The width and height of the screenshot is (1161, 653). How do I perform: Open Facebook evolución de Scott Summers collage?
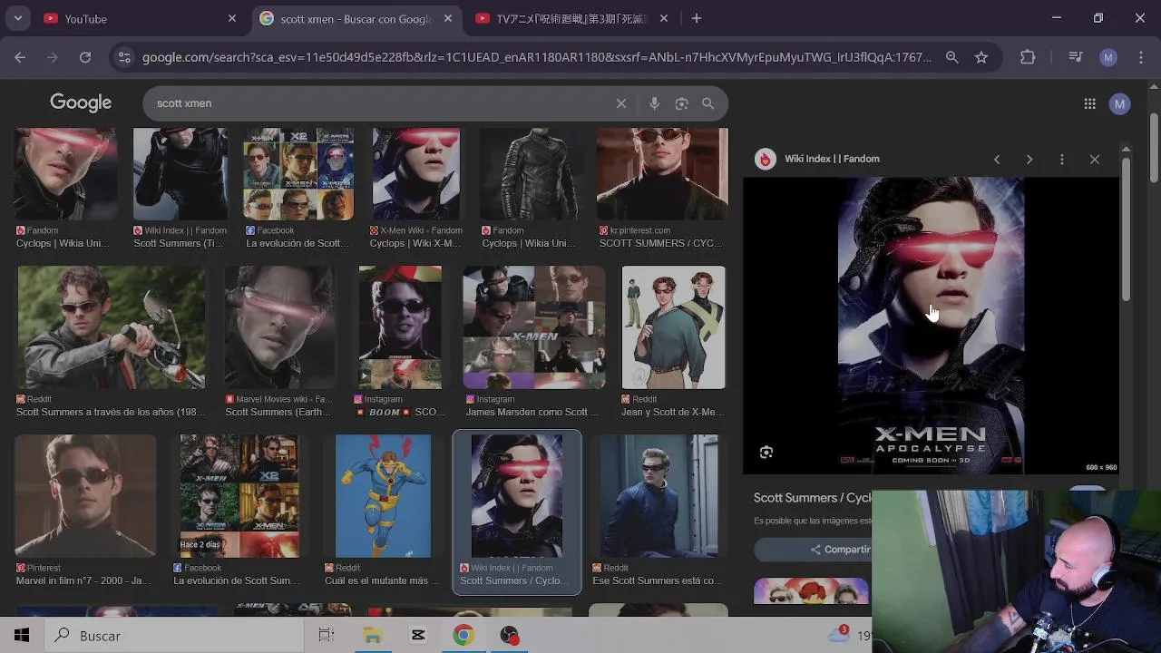point(239,496)
